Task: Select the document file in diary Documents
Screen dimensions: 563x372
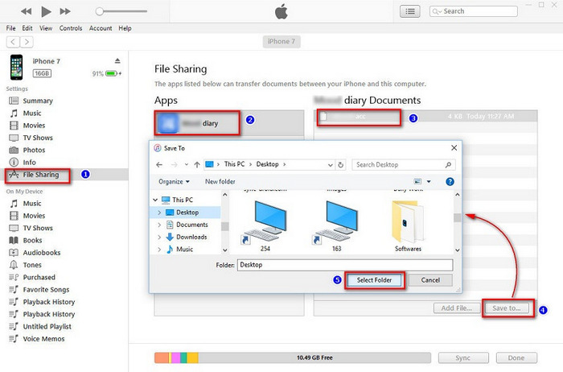Action: click(x=425, y=117)
